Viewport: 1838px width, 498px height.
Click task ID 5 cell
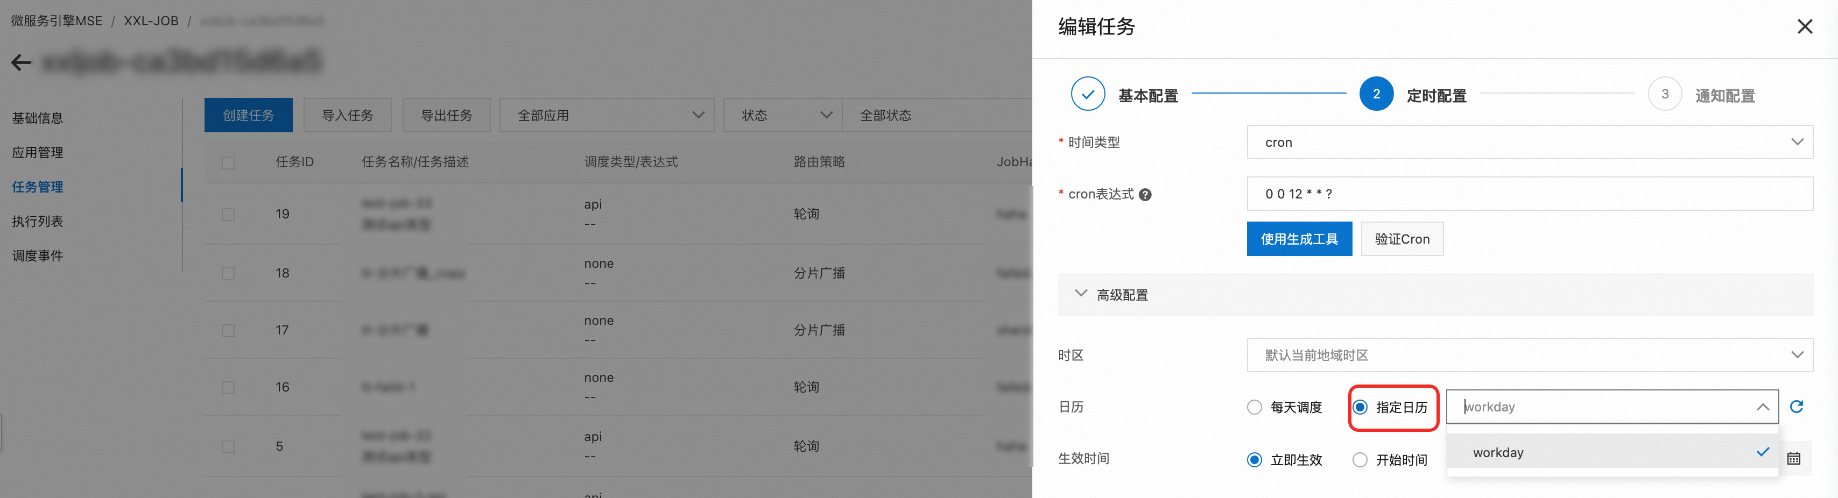coord(280,446)
